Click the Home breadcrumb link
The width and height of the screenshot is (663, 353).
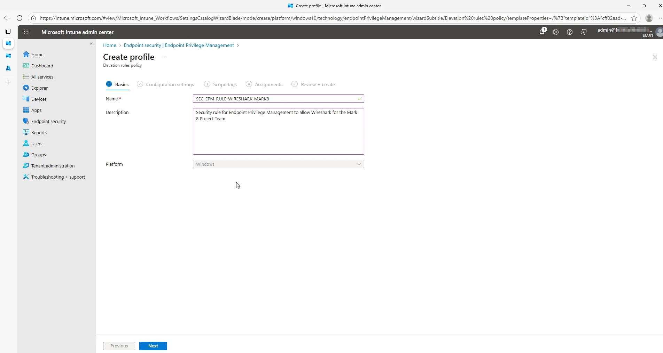(110, 45)
